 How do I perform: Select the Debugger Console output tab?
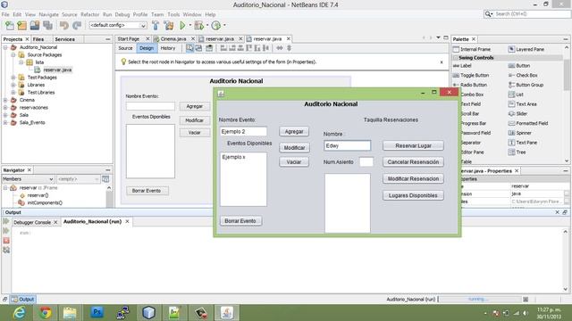click(x=32, y=222)
